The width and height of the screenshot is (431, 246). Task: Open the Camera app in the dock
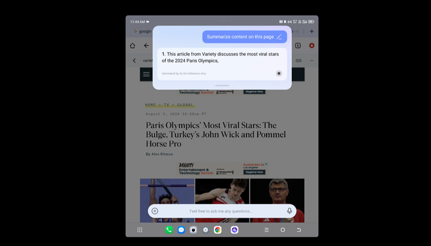pos(193,230)
